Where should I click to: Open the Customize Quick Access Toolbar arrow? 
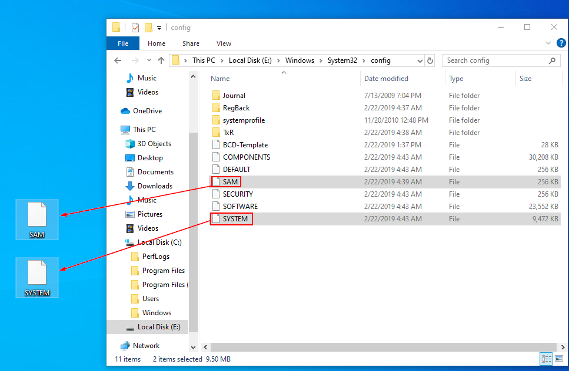[159, 28]
